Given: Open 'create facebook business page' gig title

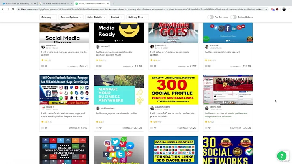Looking at the screenshot, I should (63, 115).
